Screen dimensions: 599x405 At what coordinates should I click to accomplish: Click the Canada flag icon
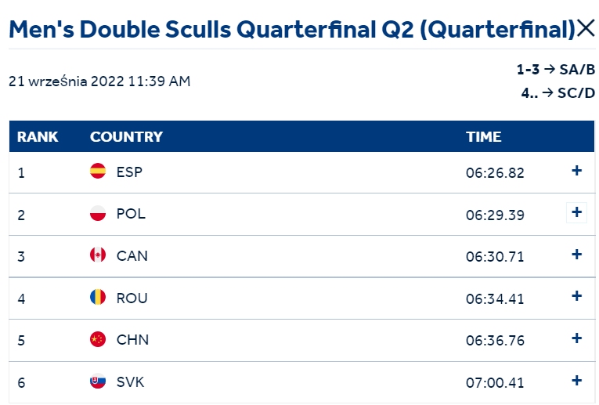pyautogui.click(x=98, y=255)
